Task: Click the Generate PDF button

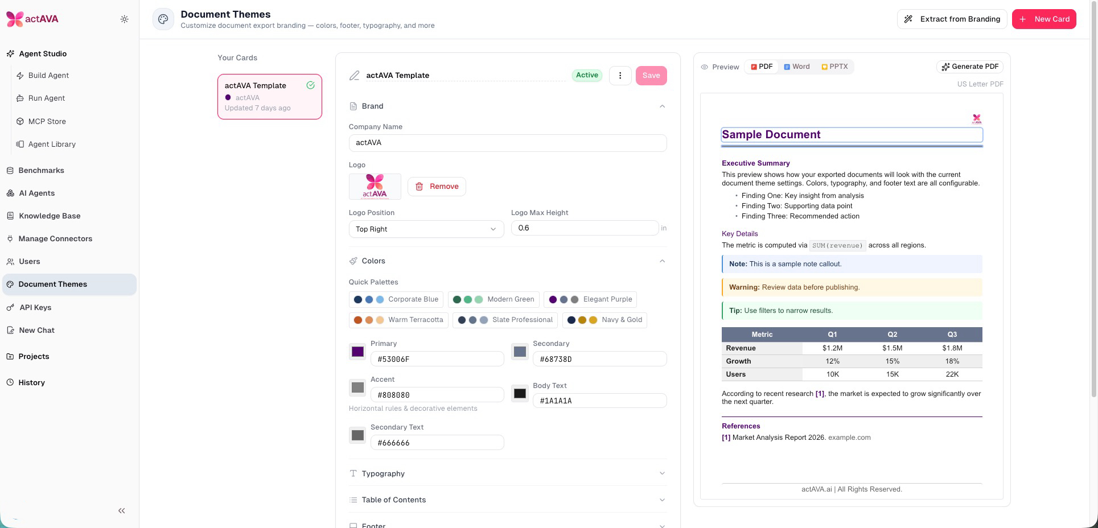Action: [969, 67]
